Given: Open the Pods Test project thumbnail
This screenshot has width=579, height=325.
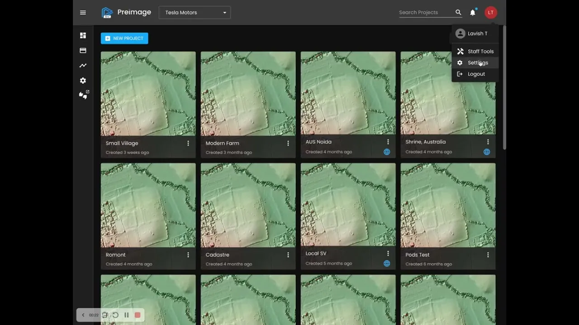Looking at the screenshot, I should click(x=448, y=205).
